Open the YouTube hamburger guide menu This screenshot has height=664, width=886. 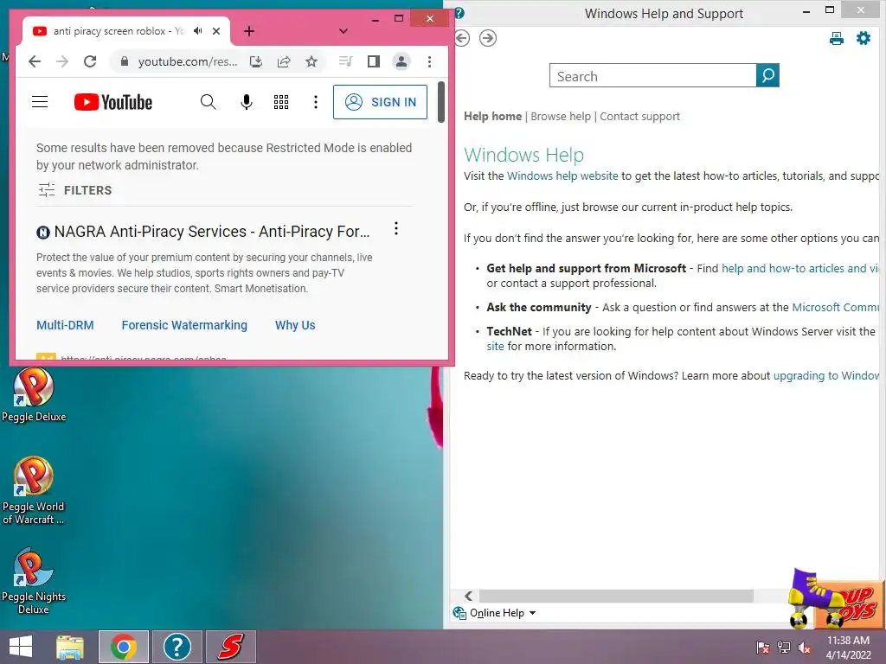click(x=40, y=102)
